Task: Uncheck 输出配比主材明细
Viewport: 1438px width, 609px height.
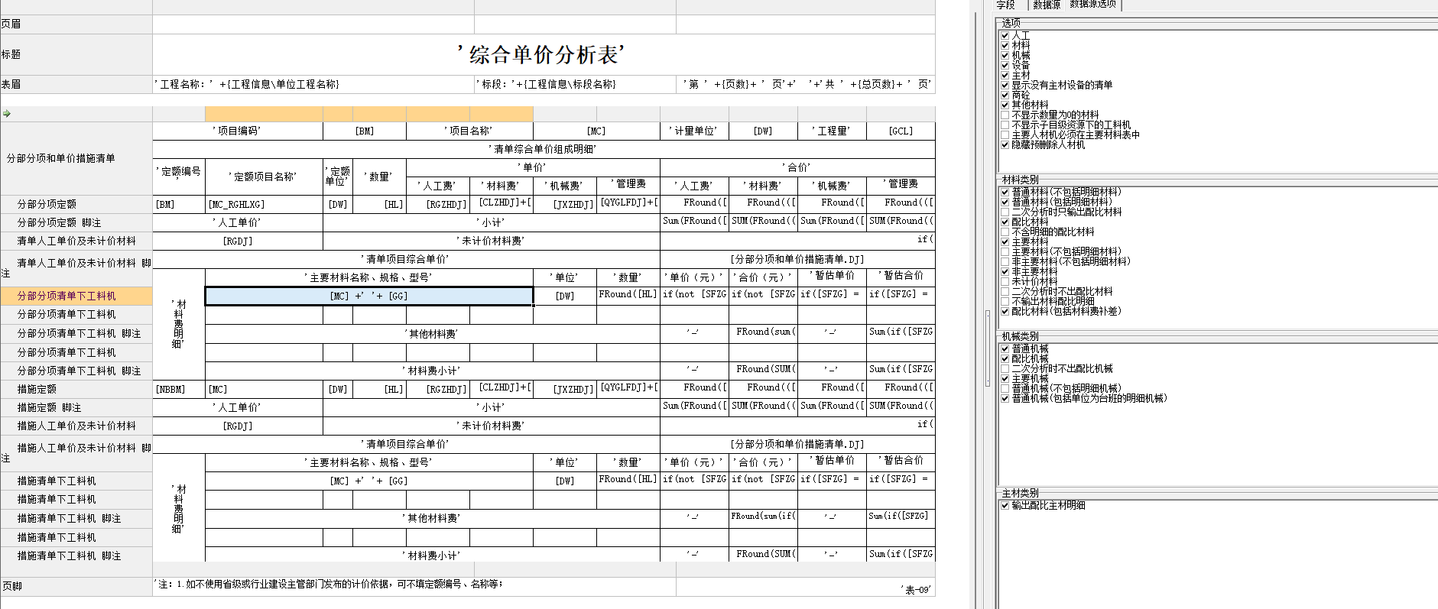Action: [1005, 505]
